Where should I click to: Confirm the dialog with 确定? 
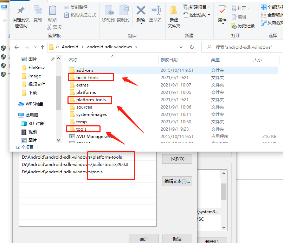pyautogui.click(x=143, y=239)
